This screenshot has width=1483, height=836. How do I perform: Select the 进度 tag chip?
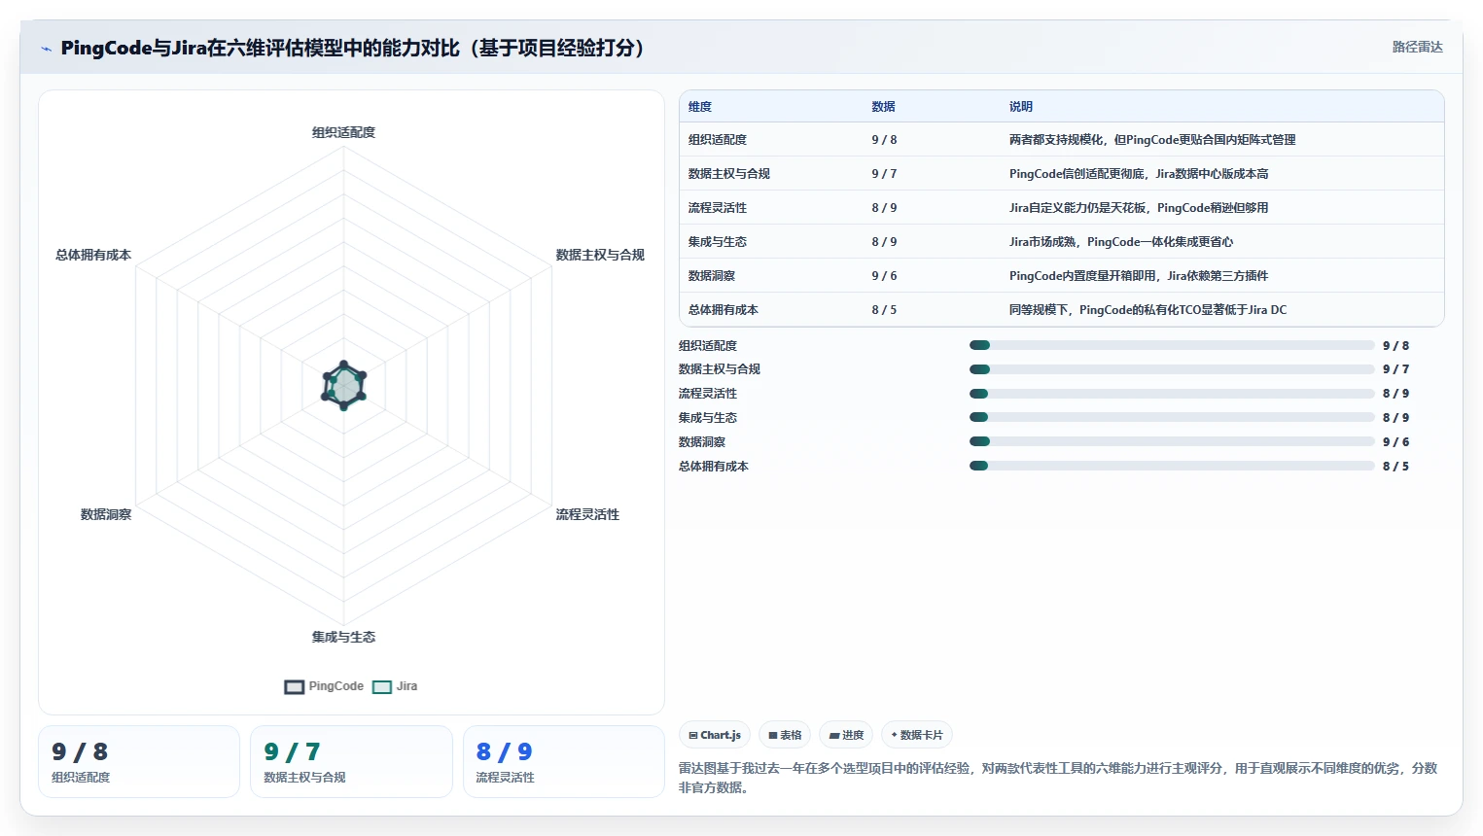pos(846,735)
